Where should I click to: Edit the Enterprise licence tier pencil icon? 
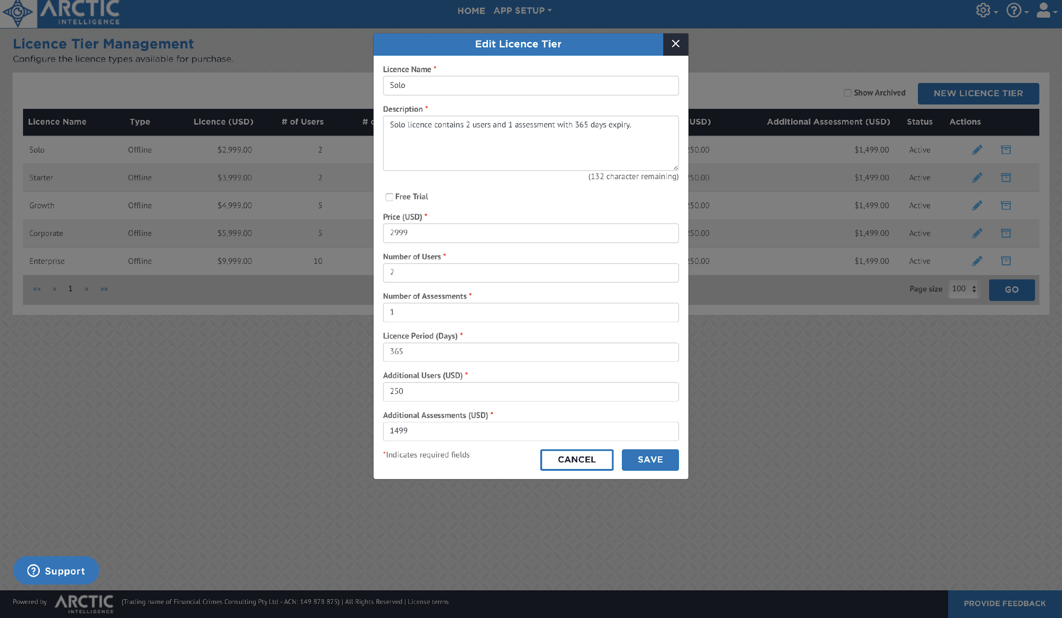977,261
